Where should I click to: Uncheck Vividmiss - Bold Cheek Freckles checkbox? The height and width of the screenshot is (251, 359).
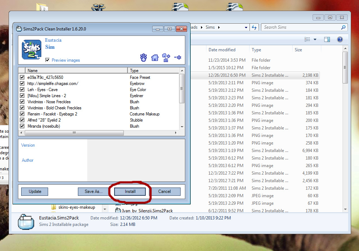pos(22,108)
